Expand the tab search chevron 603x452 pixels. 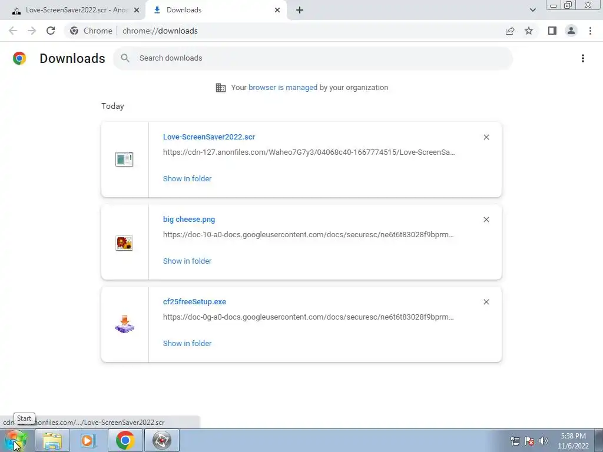click(x=532, y=10)
